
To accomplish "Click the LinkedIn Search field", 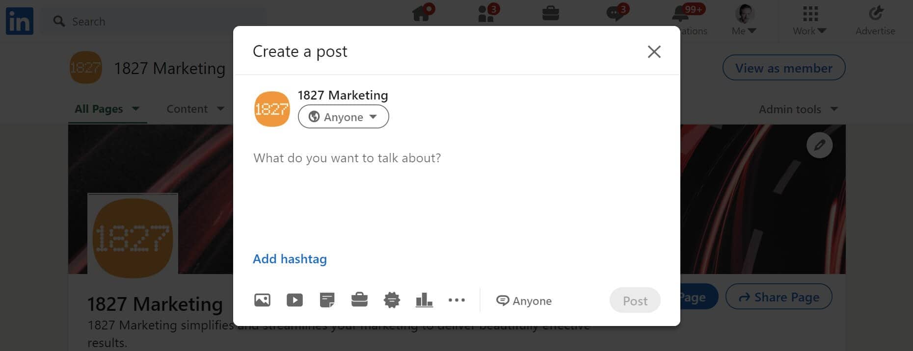I will click(x=153, y=22).
